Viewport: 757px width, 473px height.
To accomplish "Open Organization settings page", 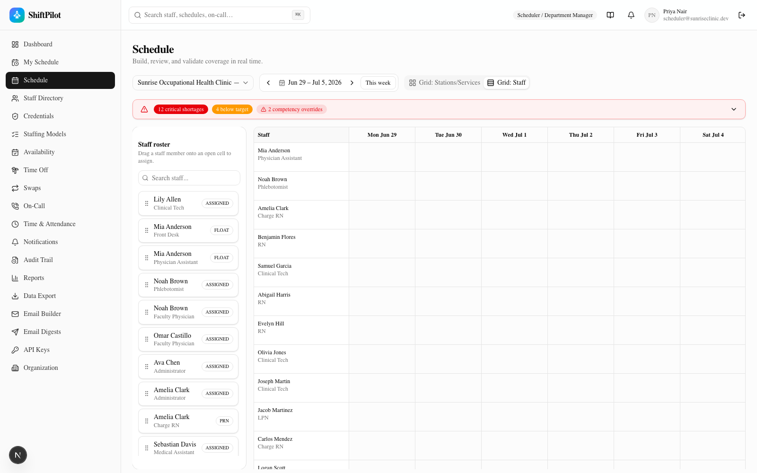I will [x=60, y=368].
